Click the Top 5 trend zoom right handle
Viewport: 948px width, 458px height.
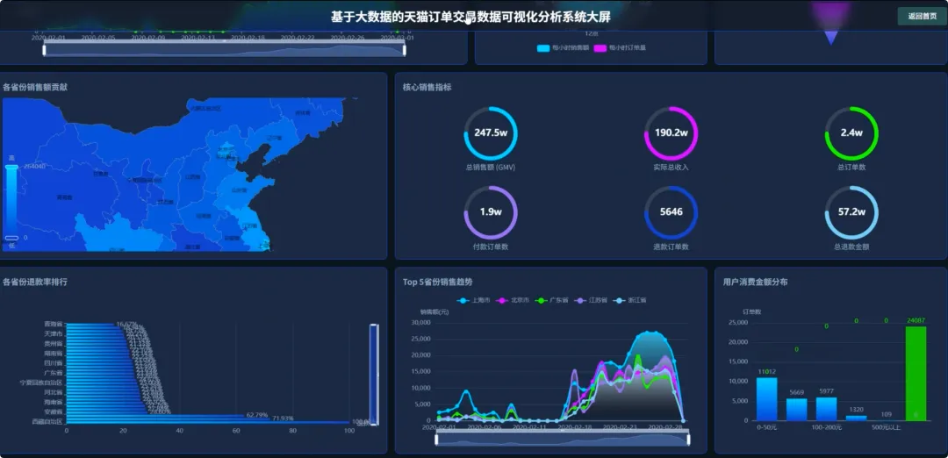tap(689, 440)
